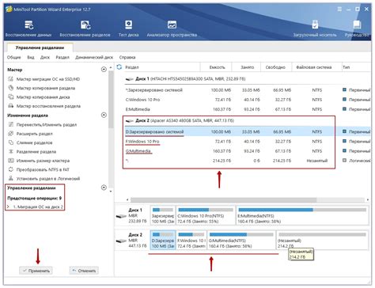Refresh the partition list with the reload icon

click(119, 67)
